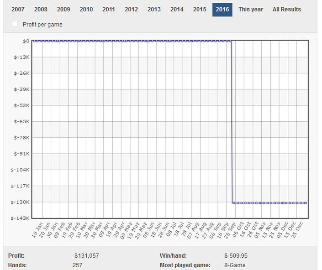Select the 2007 year tab
The image size is (322, 270).
pos(18,10)
